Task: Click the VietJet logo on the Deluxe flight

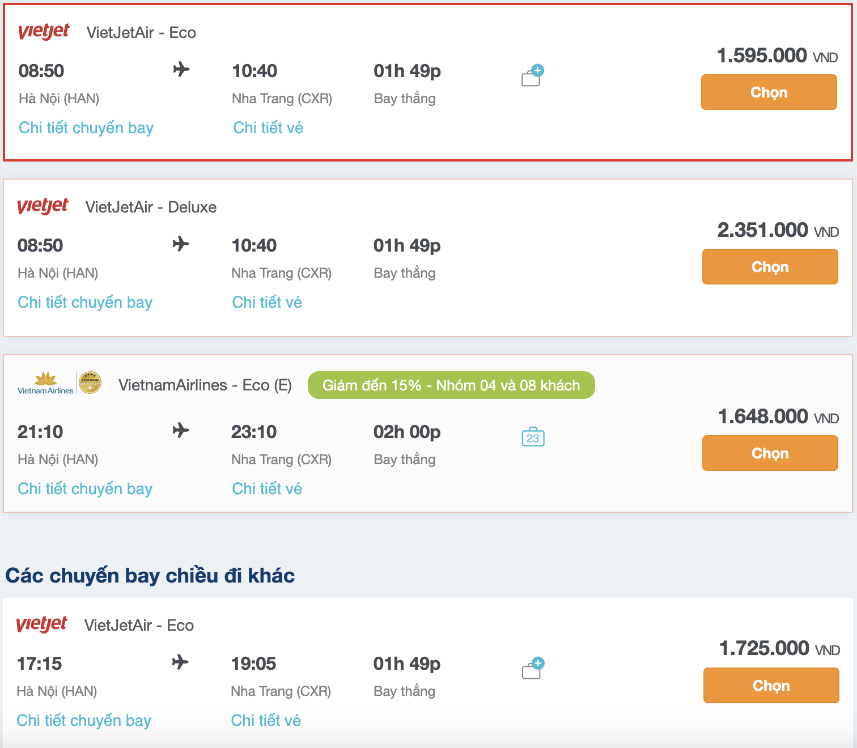Action: [x=43, y=206]
